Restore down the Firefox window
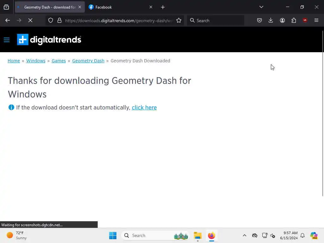Image resolution: width=324 pixels, height=243 pixels. tap(302, 7)
